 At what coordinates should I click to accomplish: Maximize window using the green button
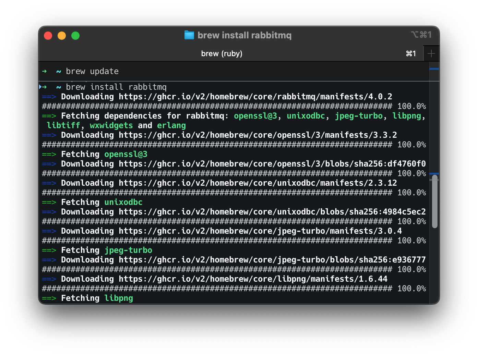(x=75, y=36)
